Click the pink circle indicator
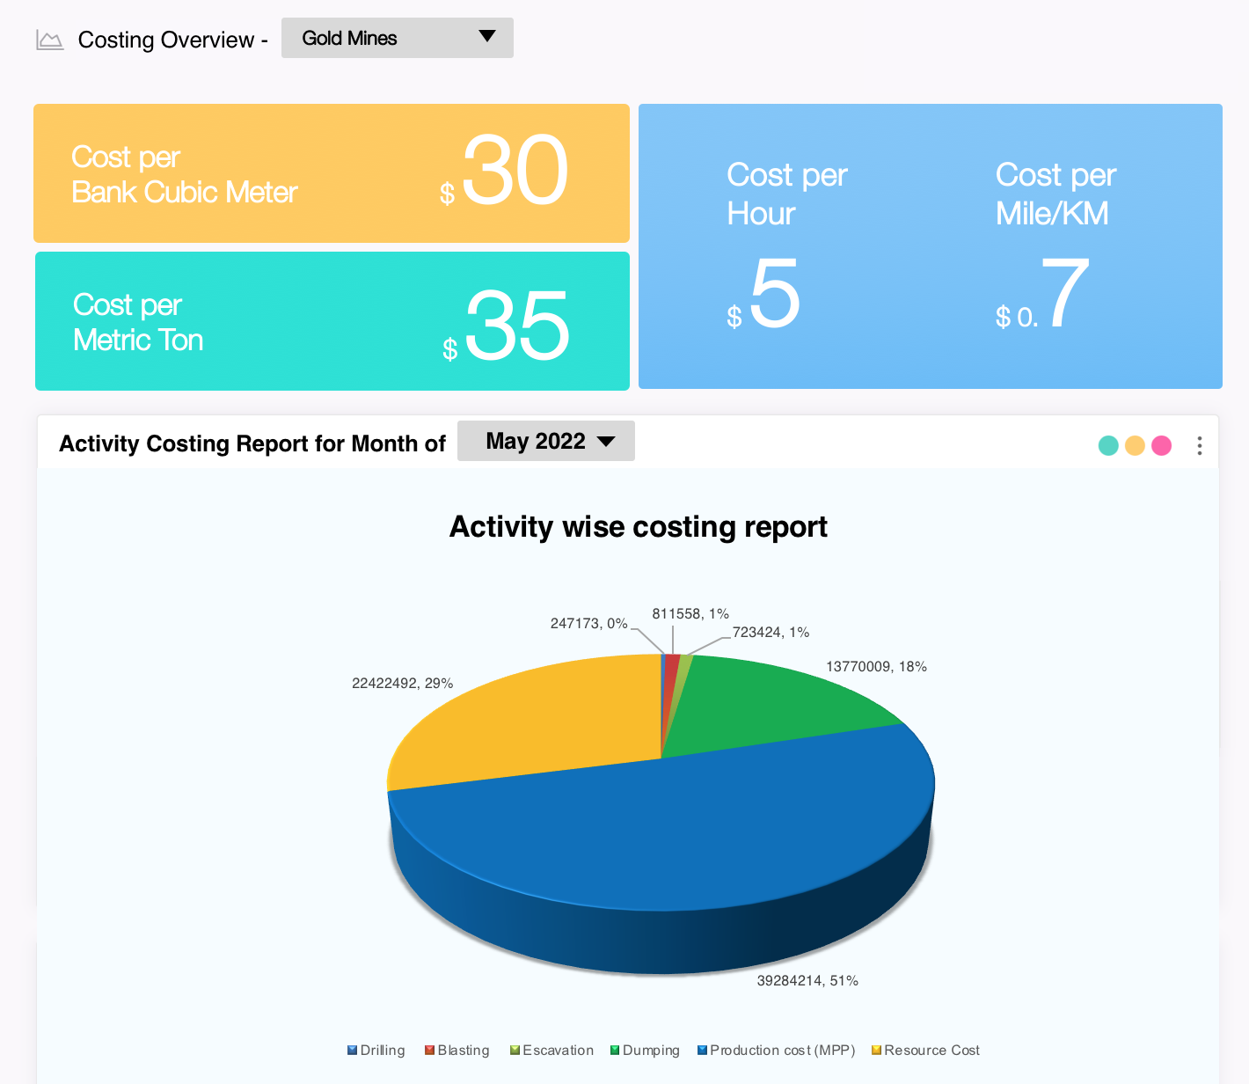Screen dimensions: 1249x1084 [x=1161, y=446]
